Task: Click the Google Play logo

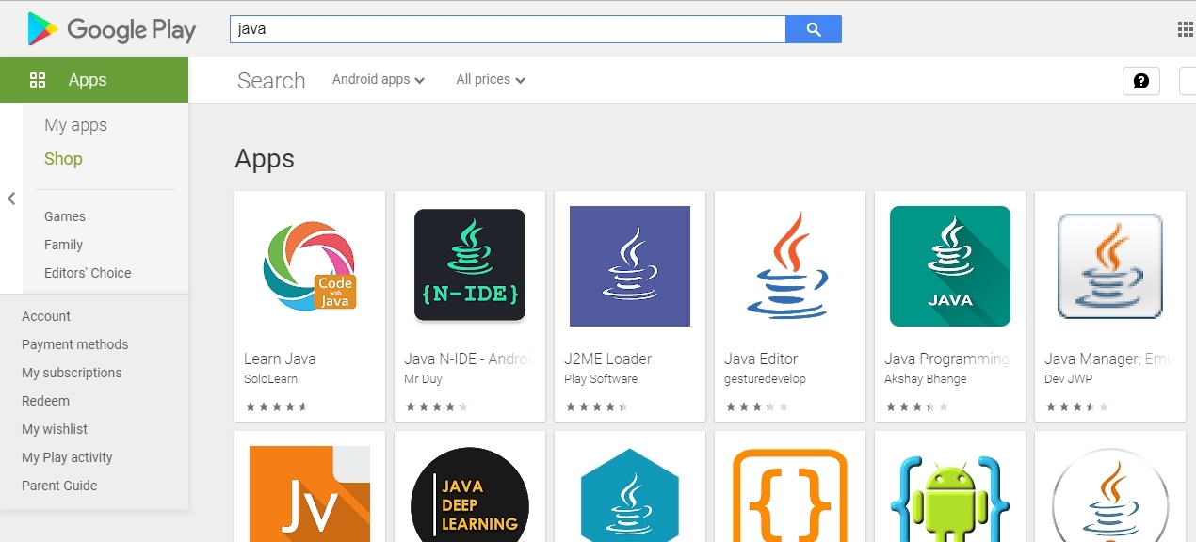Action: [x=110, y=29]
